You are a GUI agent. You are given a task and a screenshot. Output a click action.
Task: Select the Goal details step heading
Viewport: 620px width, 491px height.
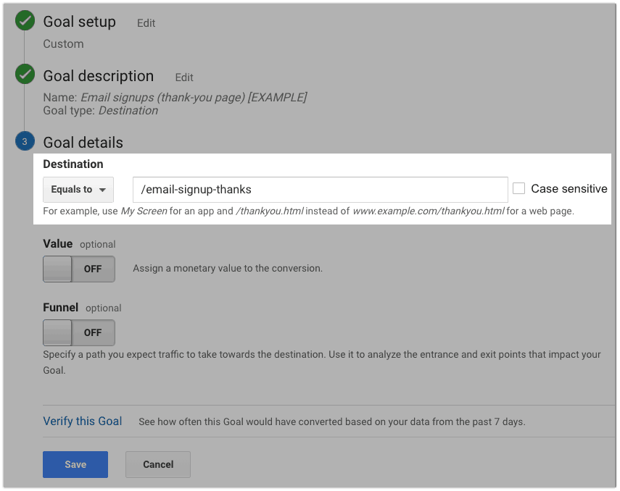pos(83,143)
